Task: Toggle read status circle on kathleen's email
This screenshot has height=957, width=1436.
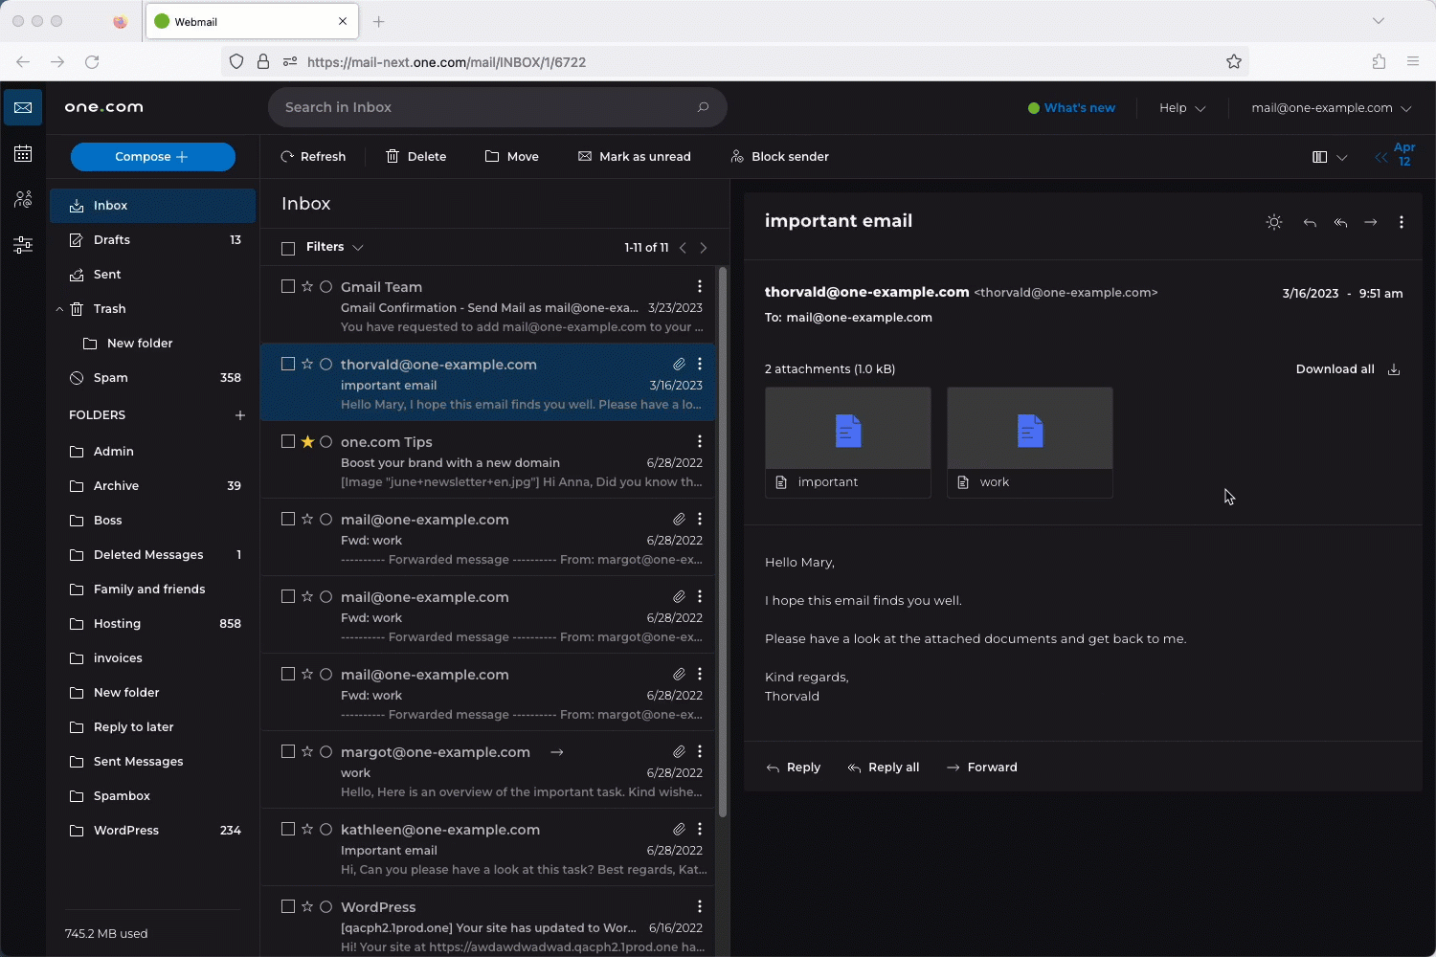Action: (325, 829)
